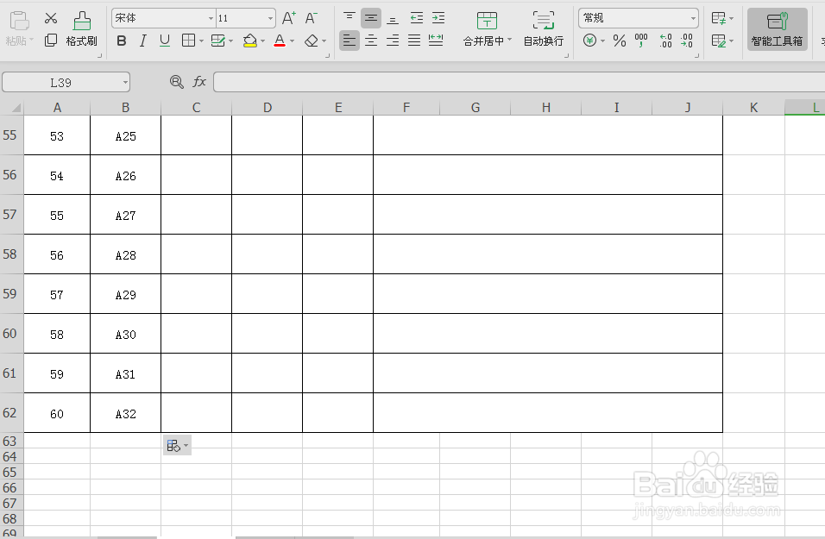Center text horizontally

pos(371,41)
